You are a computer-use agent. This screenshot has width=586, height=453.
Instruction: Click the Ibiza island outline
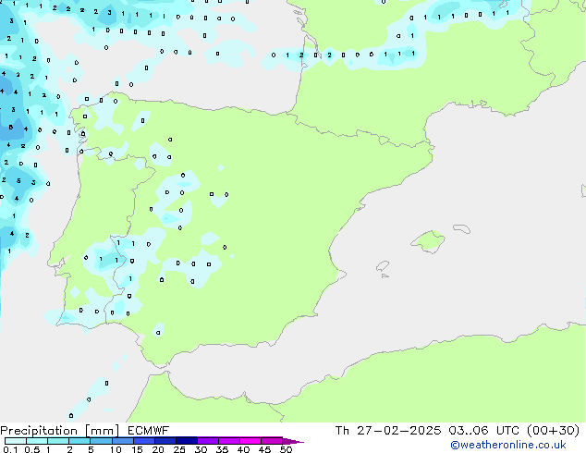(x=383, y=266)
